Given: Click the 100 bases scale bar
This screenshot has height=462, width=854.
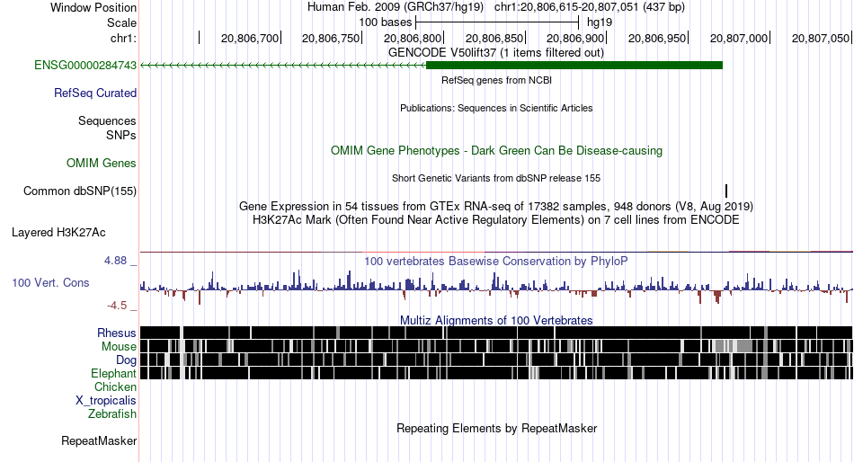Looking at the screenshot, I should (x=497, y=22).
